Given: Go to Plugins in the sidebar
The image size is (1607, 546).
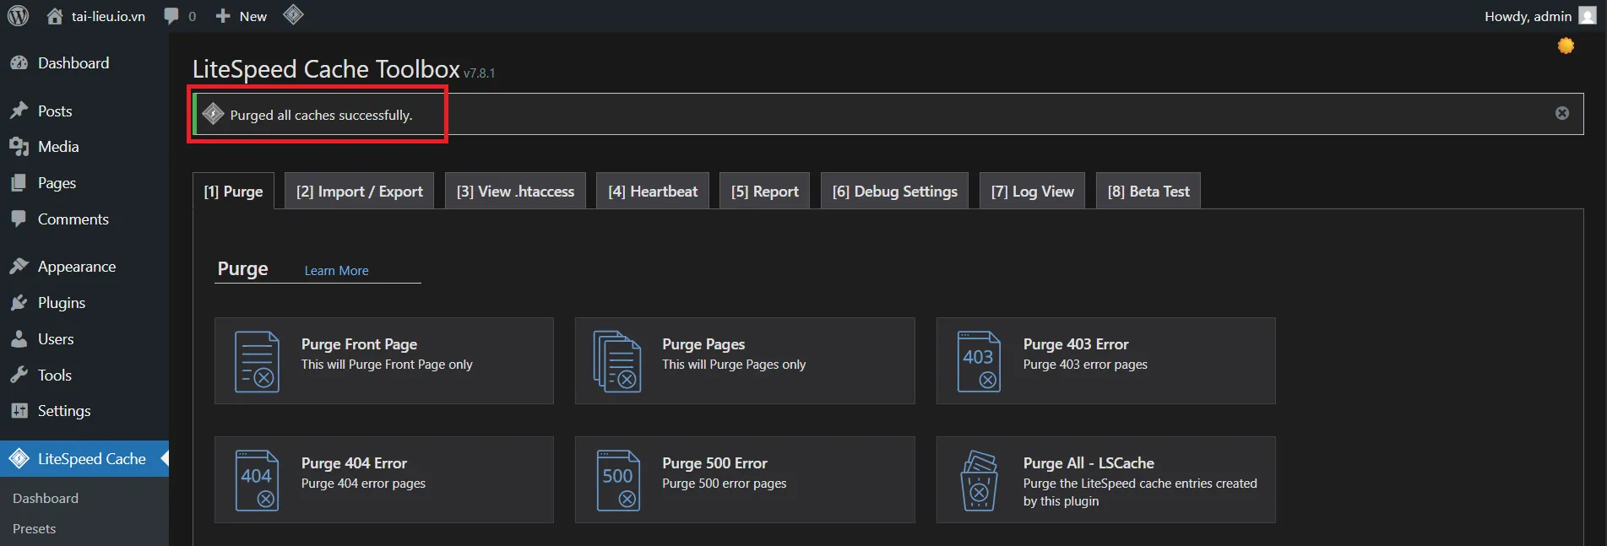Looking at the screenshot, I should coord(62,303).
